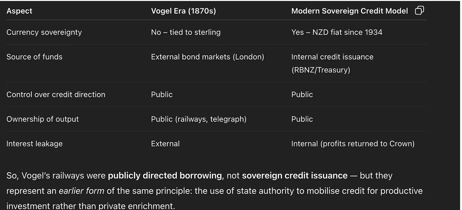462x210 pixels.
Task: Click the "Public (railways, telegraph)" cell
Action: coord(199,119)
